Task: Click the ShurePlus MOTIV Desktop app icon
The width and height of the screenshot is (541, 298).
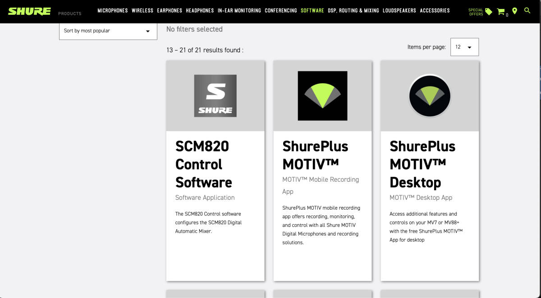Action: 430,96
